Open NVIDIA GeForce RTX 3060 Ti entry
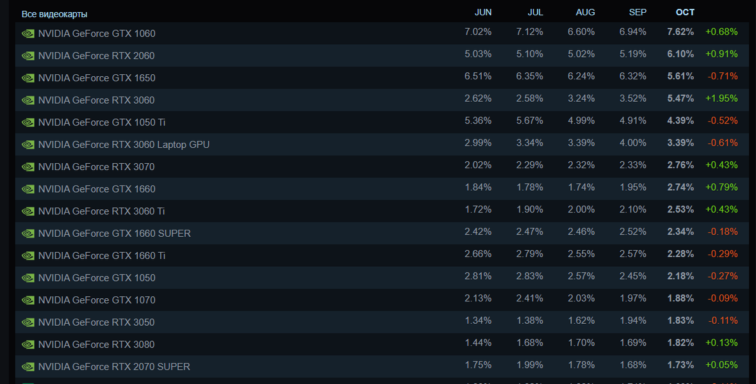Screen dimensions: 756x384 tap(101, 211)
